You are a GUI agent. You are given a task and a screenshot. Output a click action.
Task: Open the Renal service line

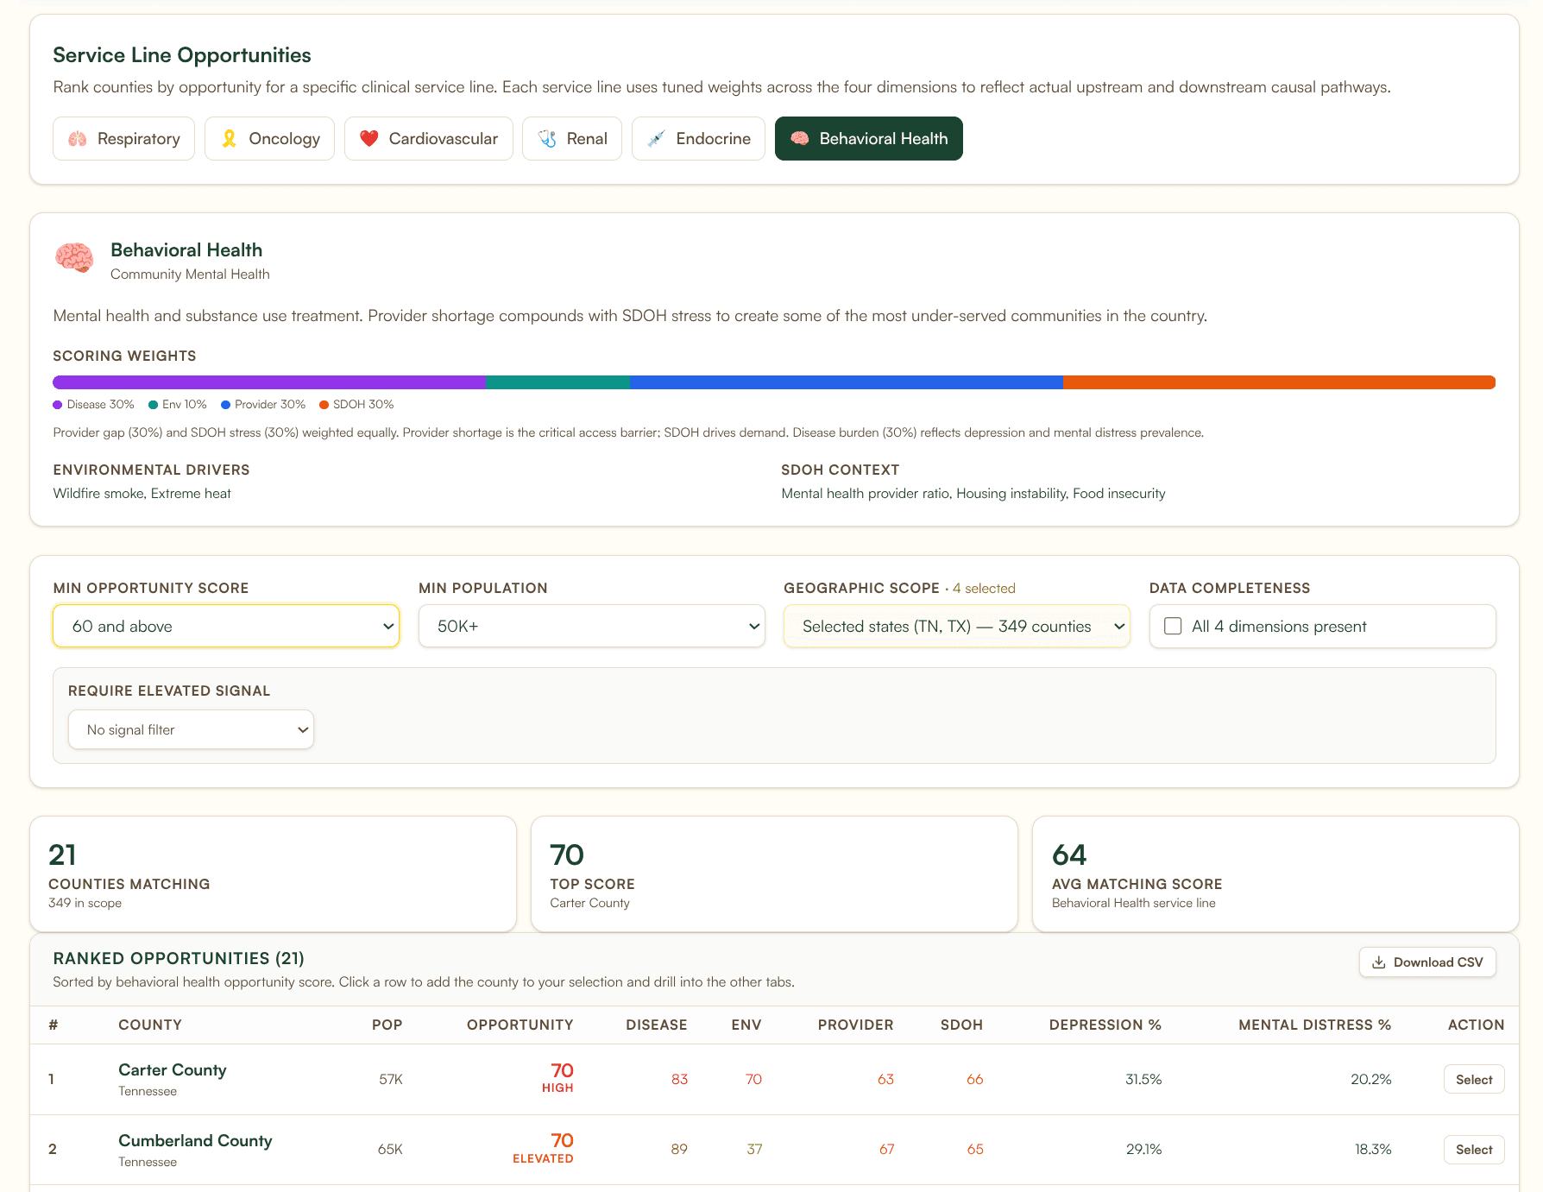(x=572, y=139)
